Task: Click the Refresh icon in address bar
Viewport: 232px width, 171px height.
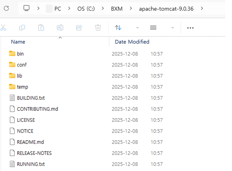Action: (x=6, y=9)
